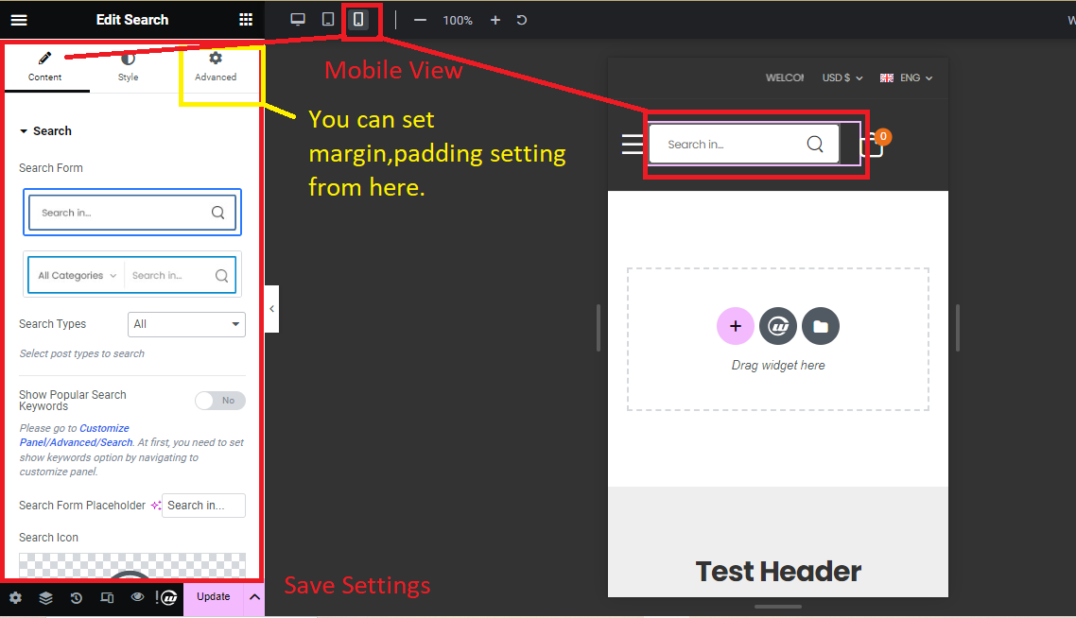Open the Advanced tab
This screenshot has height=618, width=1076.
pos(216,66)
